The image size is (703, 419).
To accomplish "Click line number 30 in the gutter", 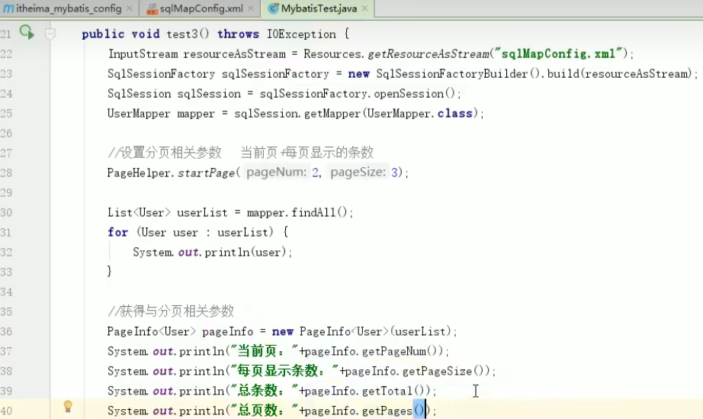I will (6, 212).
